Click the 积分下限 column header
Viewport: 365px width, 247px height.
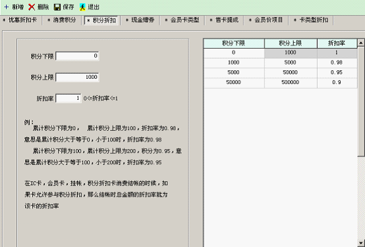tap(234, 43)
